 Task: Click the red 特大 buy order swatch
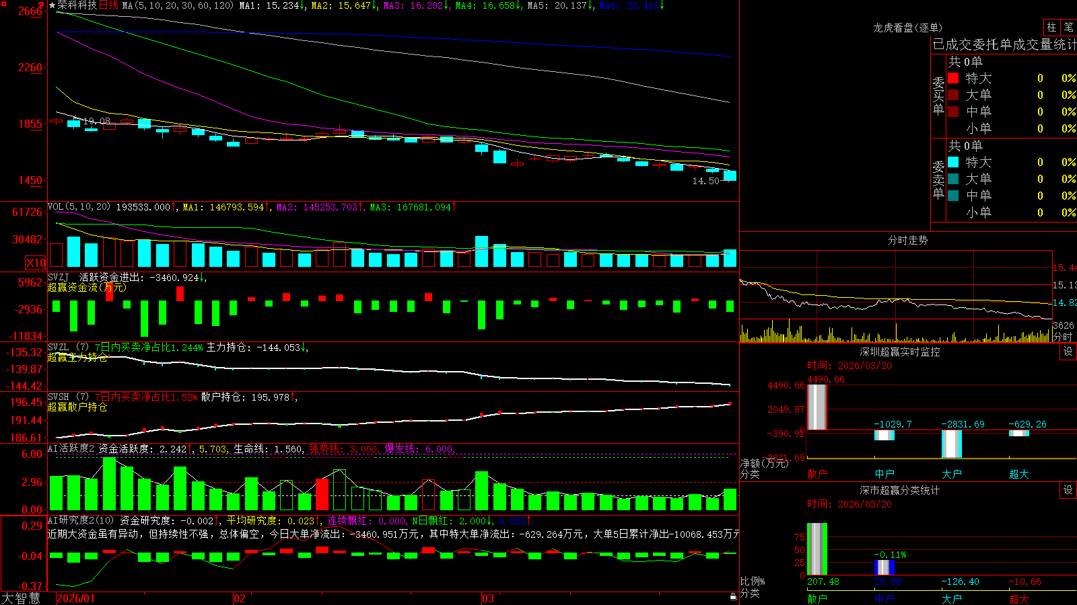[x=953, y=78]
